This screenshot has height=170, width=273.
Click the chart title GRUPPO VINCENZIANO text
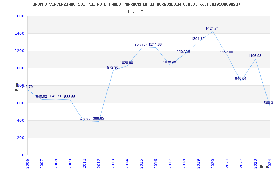(136, 4)
